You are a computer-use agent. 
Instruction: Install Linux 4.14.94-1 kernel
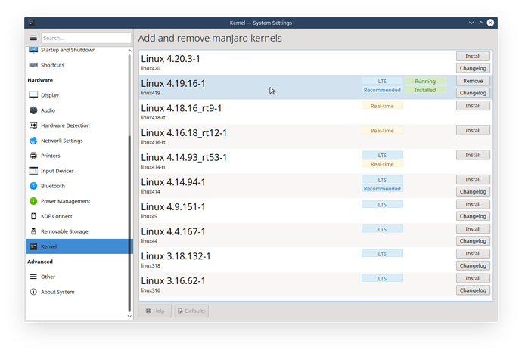tap(473, 180)
